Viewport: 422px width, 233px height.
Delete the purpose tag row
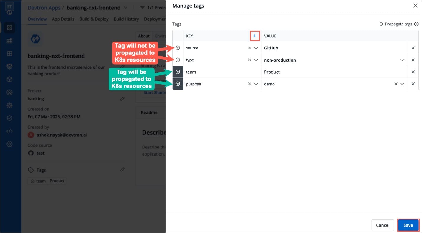pyautogui.click(x=413, y=84)
